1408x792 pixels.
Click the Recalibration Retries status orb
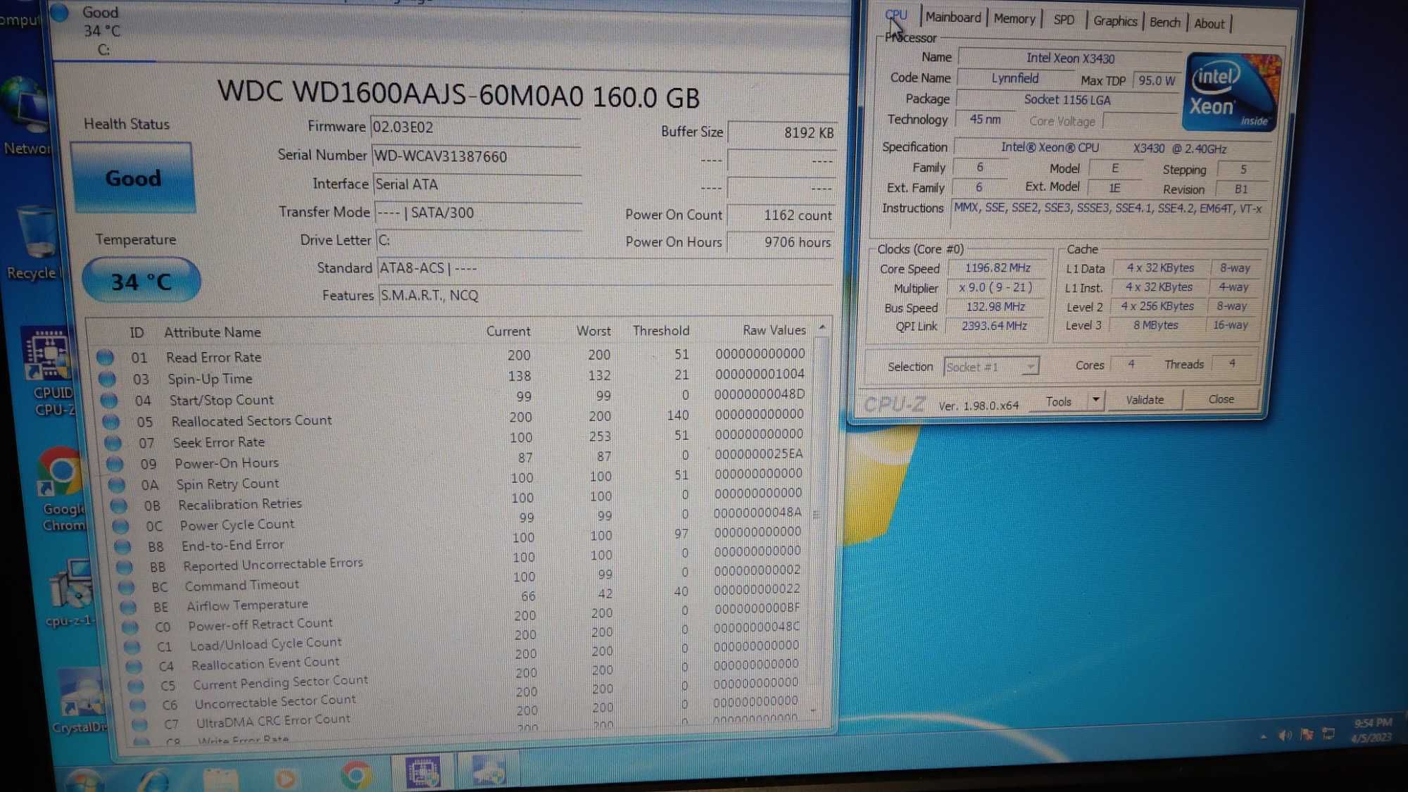click(x=119, y=505)
